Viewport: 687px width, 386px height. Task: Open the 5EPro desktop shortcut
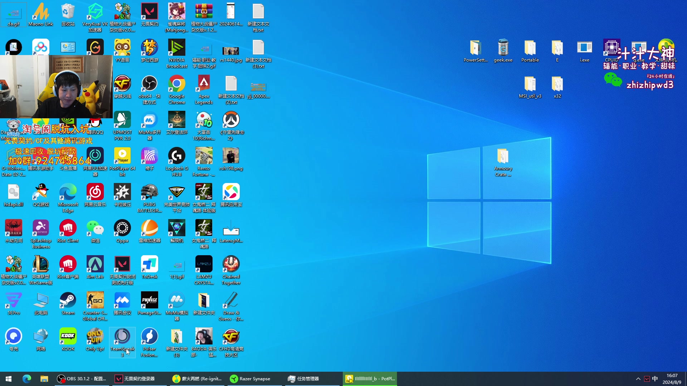(14, 303)
